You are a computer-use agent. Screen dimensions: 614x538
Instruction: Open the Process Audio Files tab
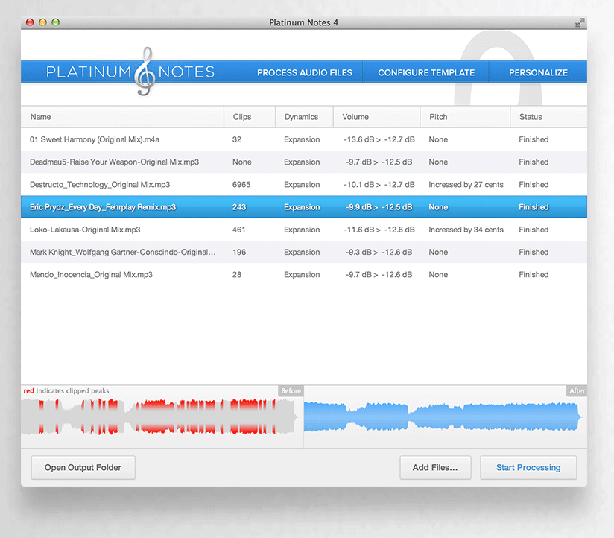click(x=304, y=72)
